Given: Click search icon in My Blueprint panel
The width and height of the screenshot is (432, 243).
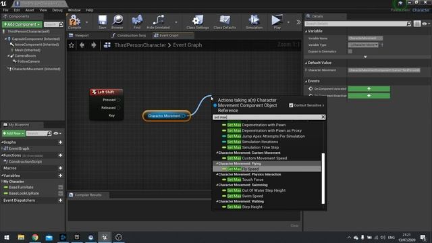Looking at the screenshot, I should coord(49,134).
